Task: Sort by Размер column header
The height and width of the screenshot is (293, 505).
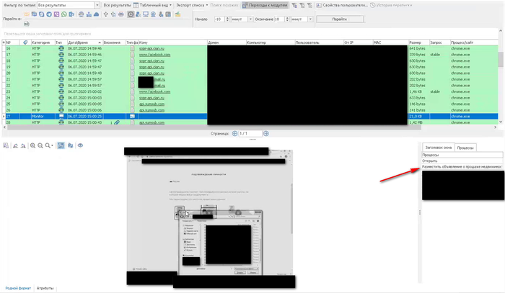Action: point(418,42)
